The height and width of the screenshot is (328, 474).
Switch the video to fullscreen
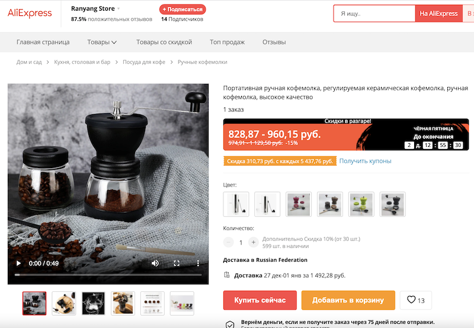click(x=177, y=263)
